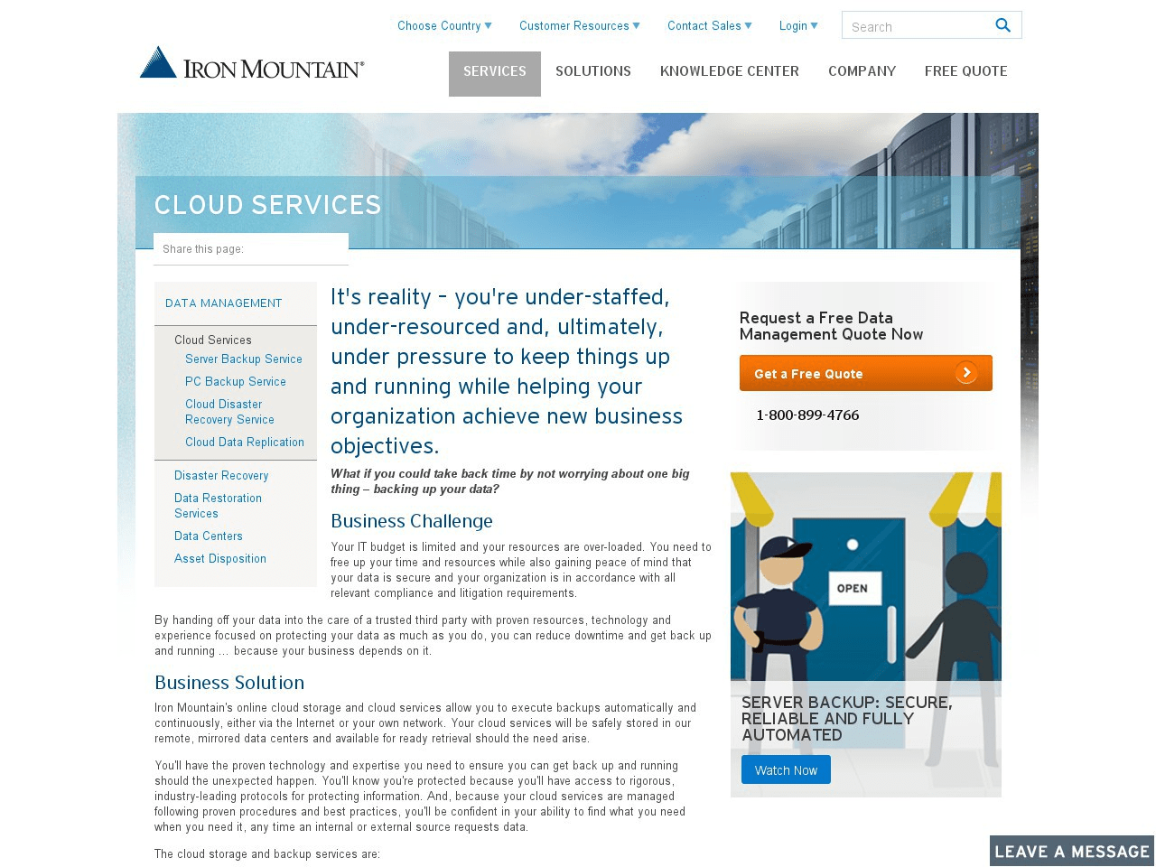
Task: Expand the Contact Sales dropdown
Action: click(x=709, y=25)
